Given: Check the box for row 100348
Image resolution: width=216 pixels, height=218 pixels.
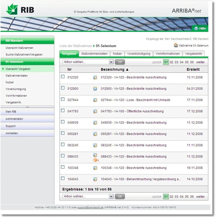Looking at the screenshot, I should coord(63,167).
